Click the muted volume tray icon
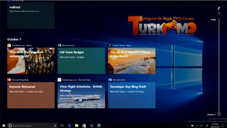Image resolution: width=227 pixels, height=128 pixels. [x=202, y=126]
